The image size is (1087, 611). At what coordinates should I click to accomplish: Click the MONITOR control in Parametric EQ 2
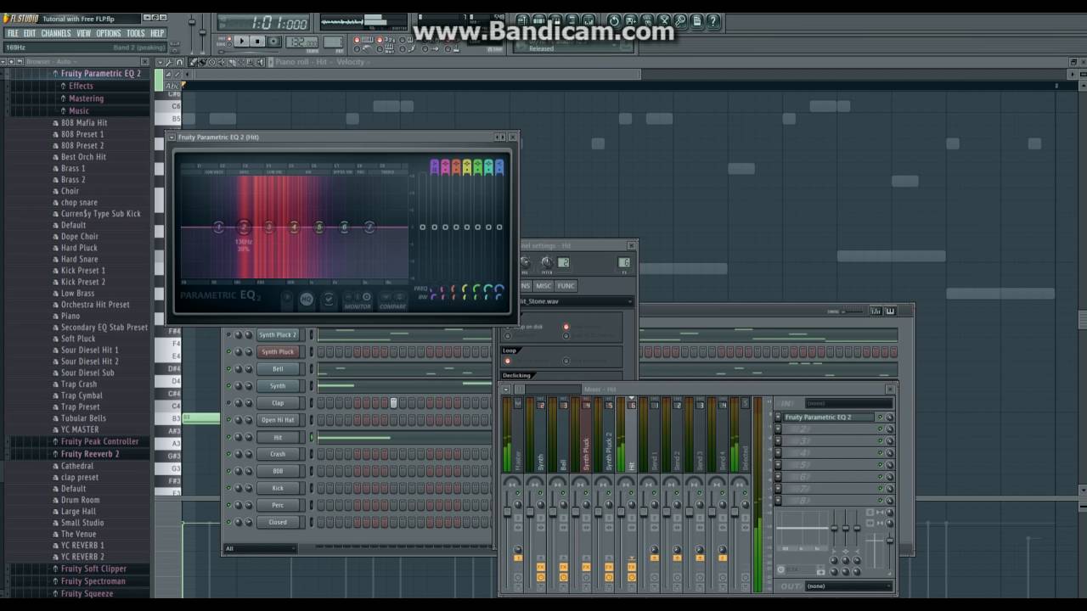(x=358, y=300)
